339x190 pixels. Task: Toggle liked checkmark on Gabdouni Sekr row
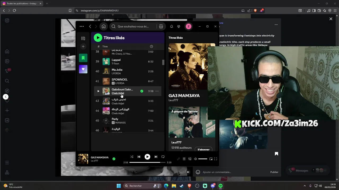pyautogui.click(x=142, y=91)
